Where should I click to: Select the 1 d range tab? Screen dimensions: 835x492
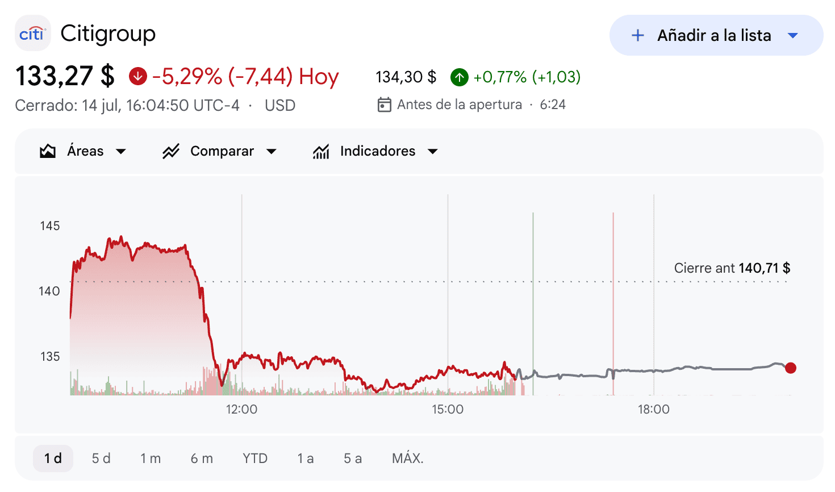[53, 458]
